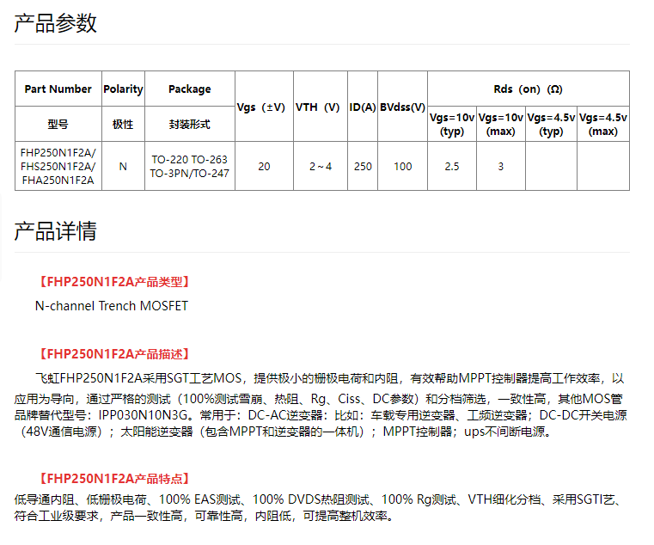The image size is (654, 545).
Task: Click the VTH value 2~4 cell
Action: (x=320, y=166)
